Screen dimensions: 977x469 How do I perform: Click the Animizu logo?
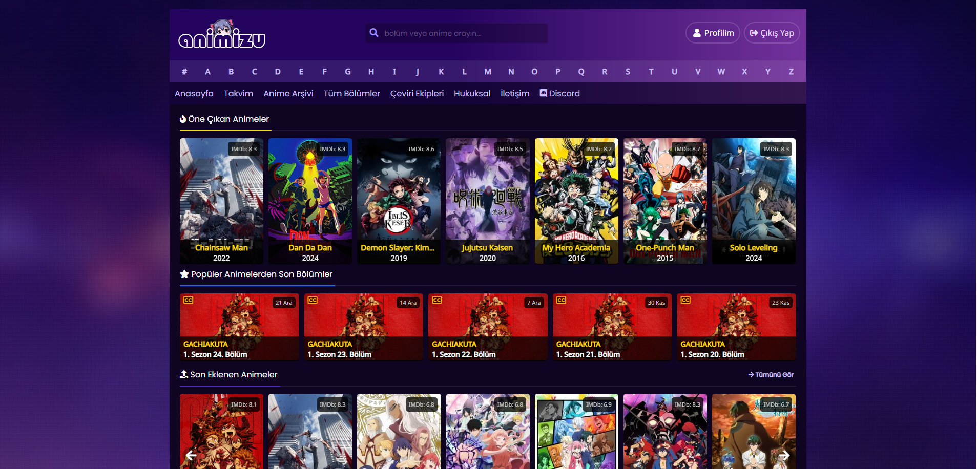tap(222, 35)
